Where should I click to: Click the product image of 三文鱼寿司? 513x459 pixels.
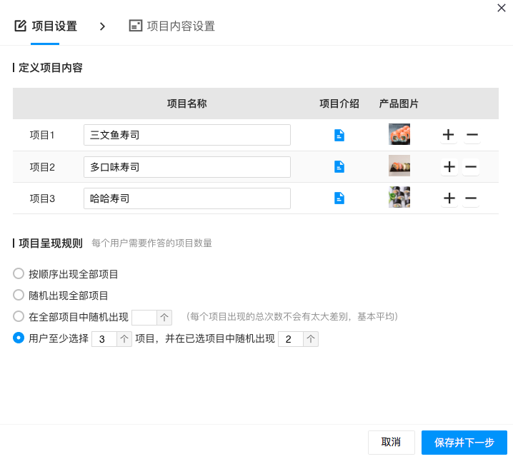399,134
